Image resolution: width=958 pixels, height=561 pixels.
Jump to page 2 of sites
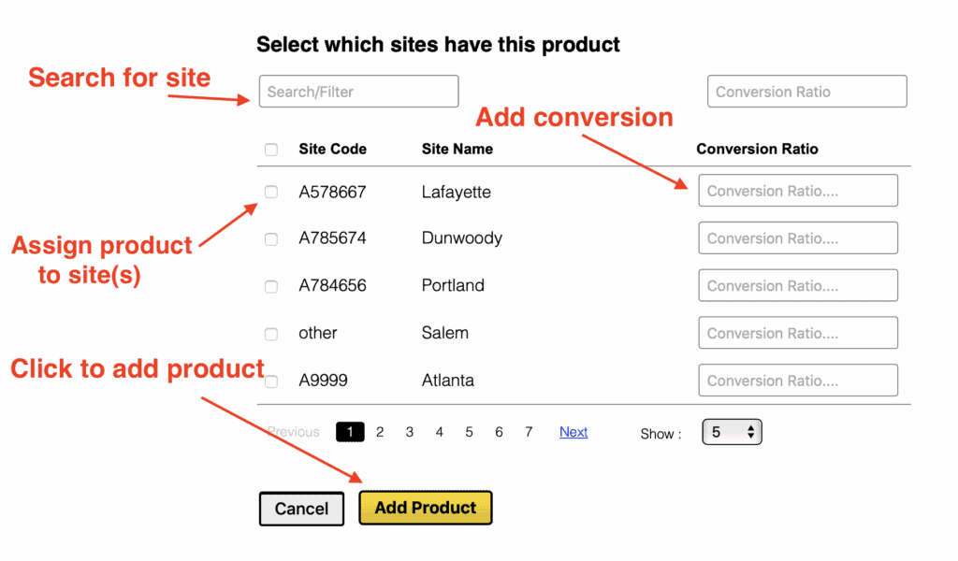click(380, 432)
